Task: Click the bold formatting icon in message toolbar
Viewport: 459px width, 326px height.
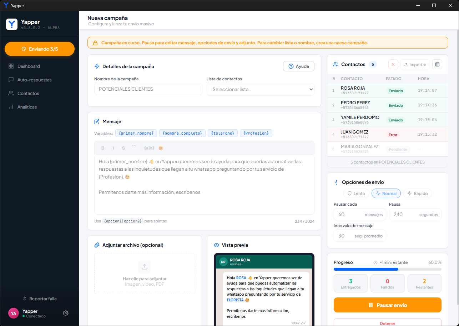Action: coord(103,148)
